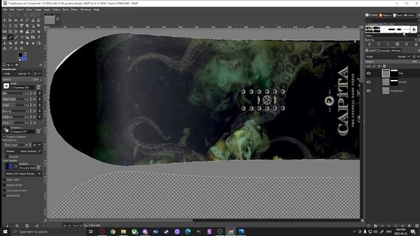
Task: Enable Apply Jitter checkbox
Action: (x=4, y=180)
